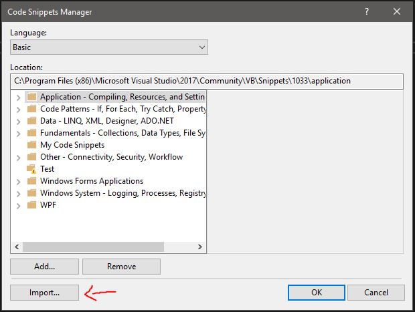The height and width of the screenshot is (312, 415).
Task: Click the Add... button
Action: pyautogui.click(x=44, y=267)
